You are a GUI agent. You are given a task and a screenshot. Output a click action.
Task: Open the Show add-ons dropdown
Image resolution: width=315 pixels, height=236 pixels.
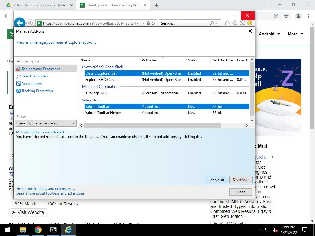tap(46, 123)
